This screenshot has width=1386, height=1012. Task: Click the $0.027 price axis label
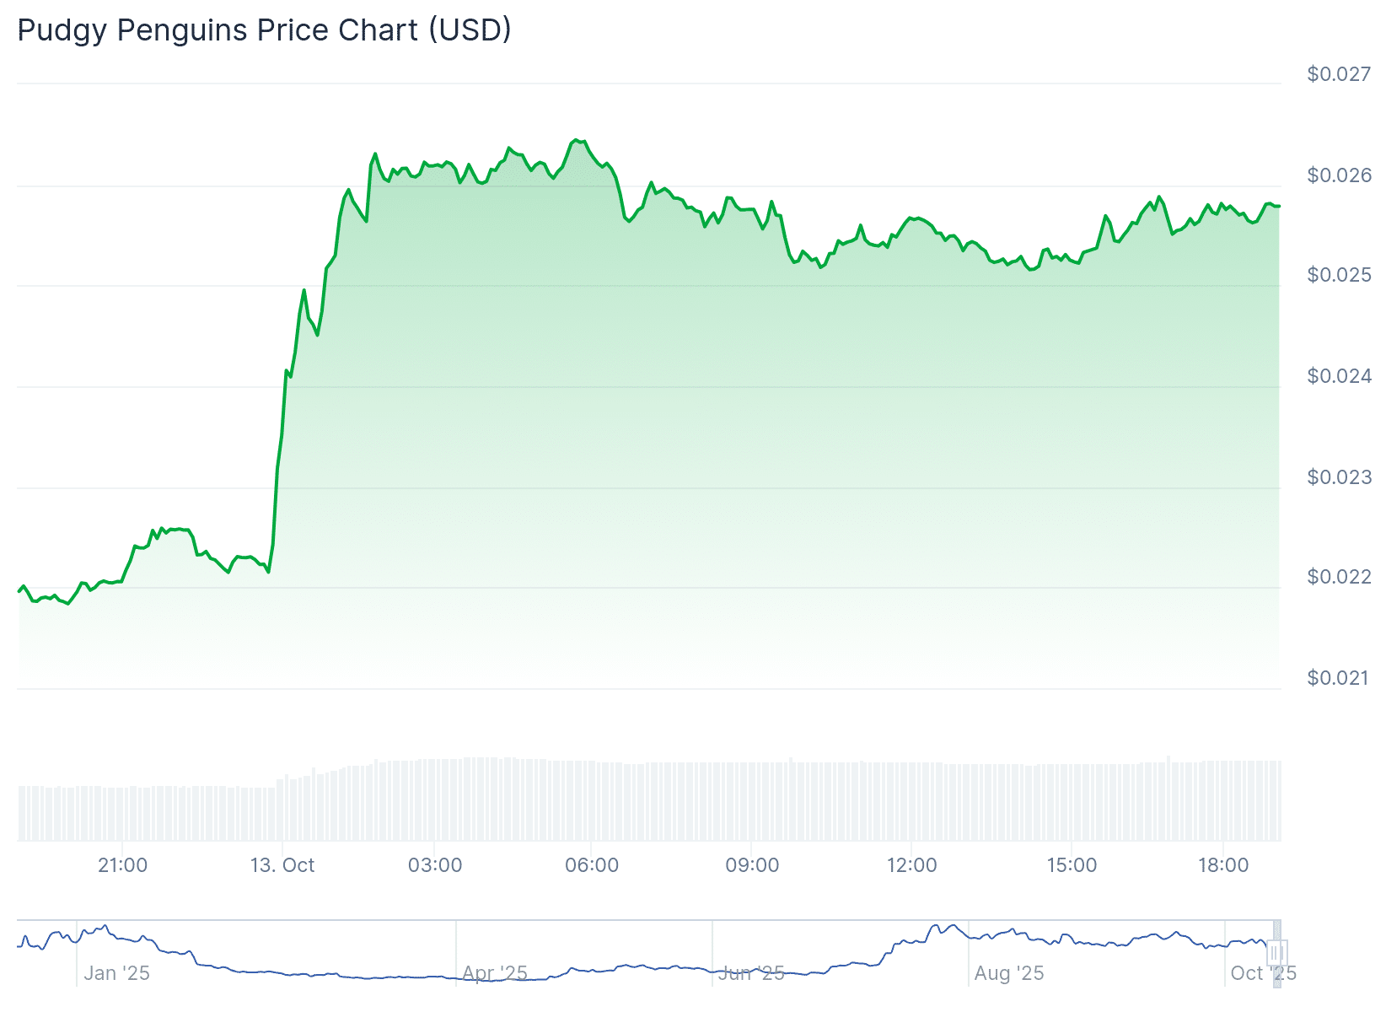coord(1339,74)
